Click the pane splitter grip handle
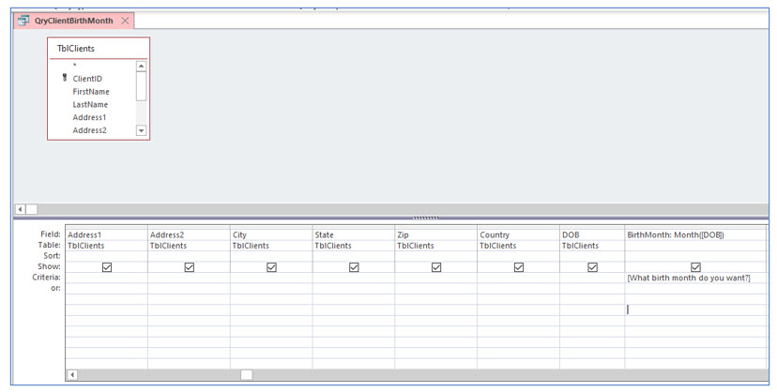The image size is (777, 392). point(425,218)
